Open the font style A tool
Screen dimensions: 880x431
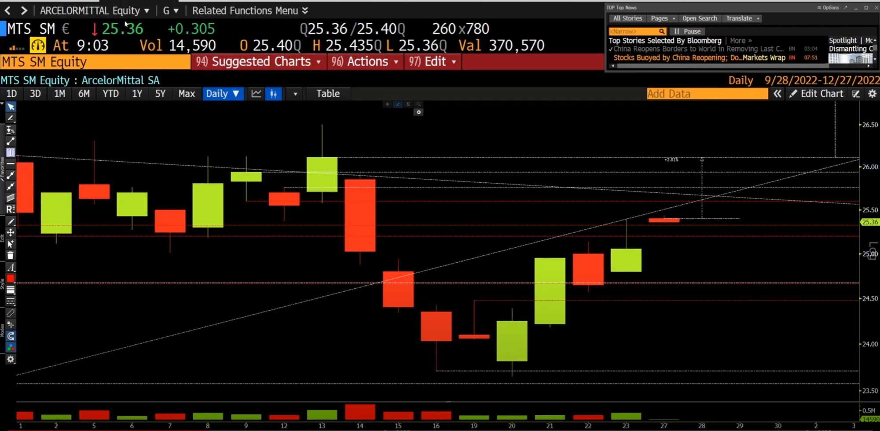tap(11, 267)
